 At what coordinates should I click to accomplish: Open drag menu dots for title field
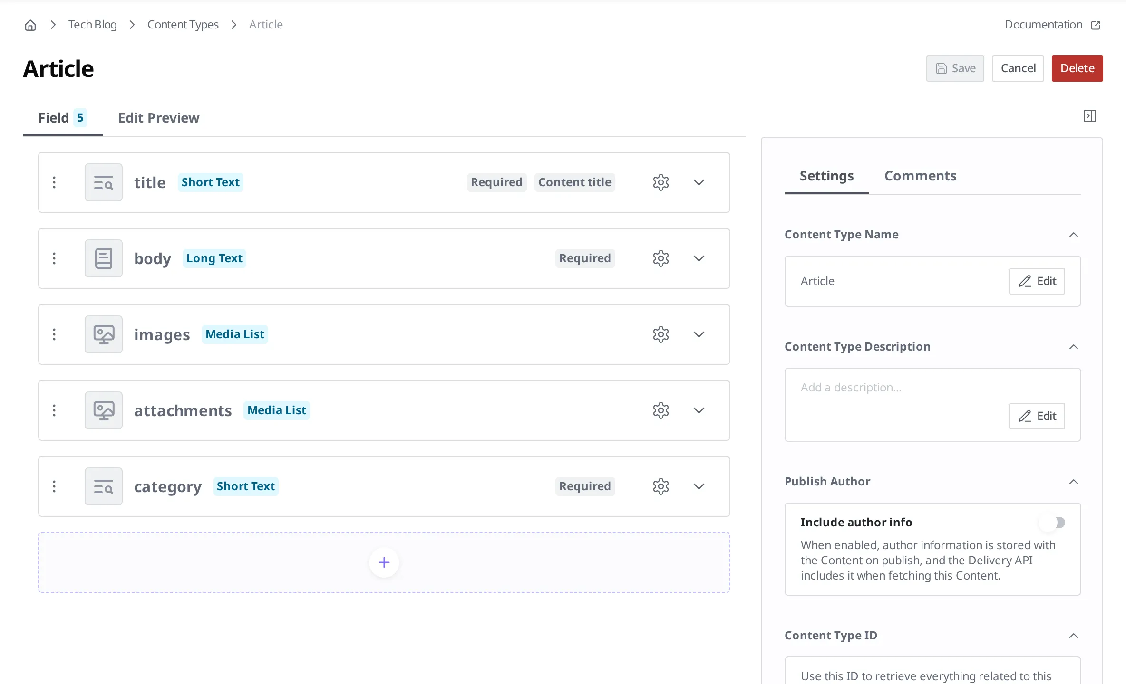[54, 182]
